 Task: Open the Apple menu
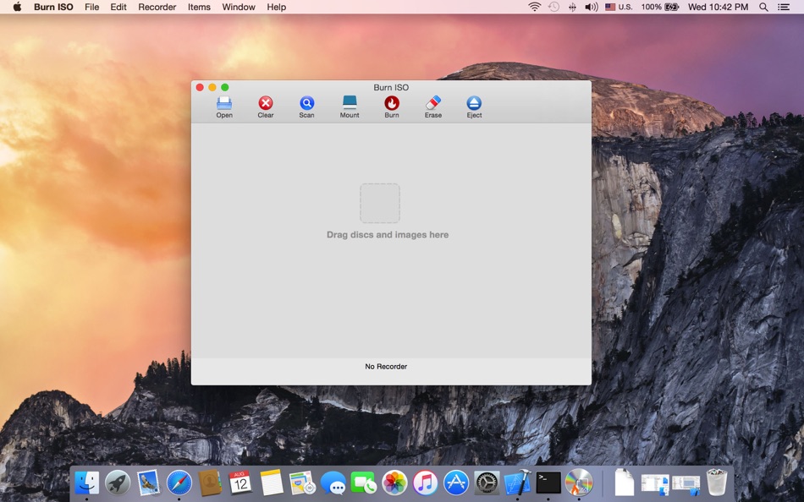coord(17,7)
